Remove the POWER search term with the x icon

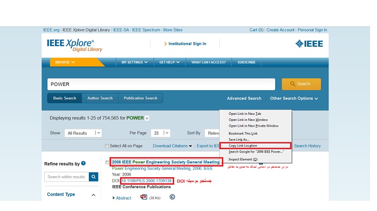pos(147,118)
